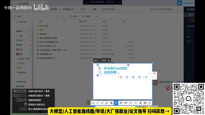Choose IME candidate 1 立

pyautogui.click(x=120, y=77)
